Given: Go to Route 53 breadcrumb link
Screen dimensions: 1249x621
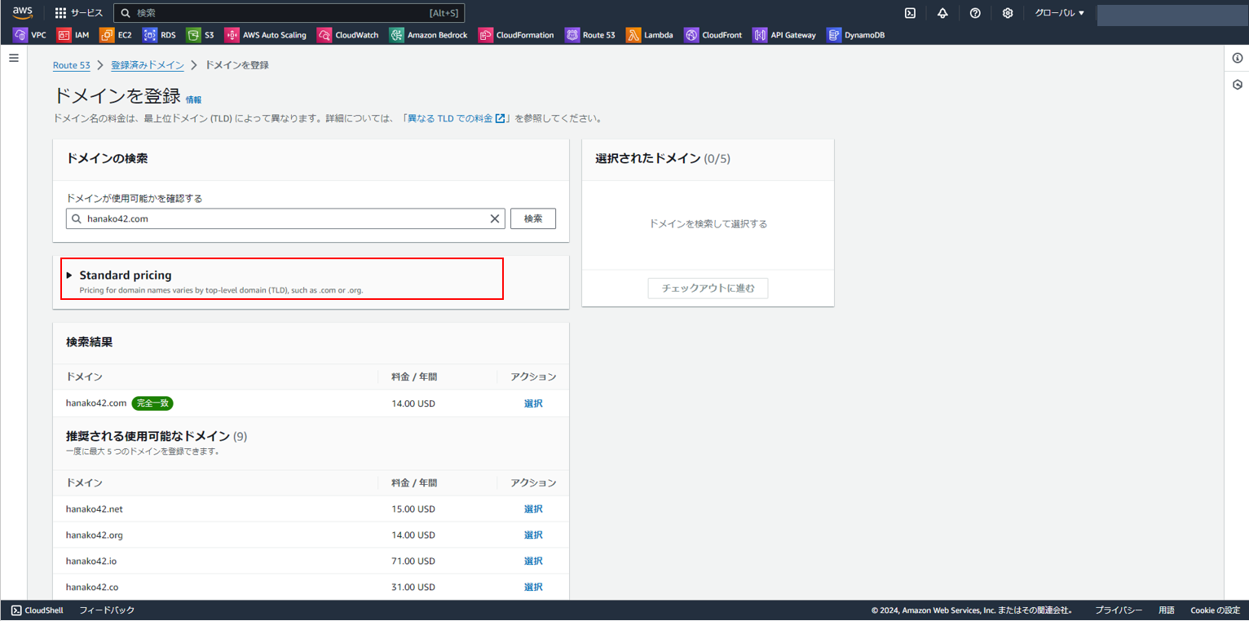Looking at the screenshot, I should pos(72,65).
